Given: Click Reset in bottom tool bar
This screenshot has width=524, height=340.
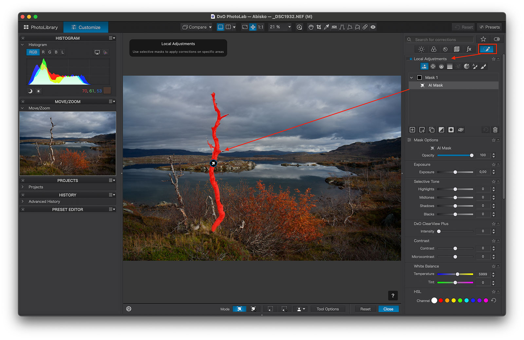Looking at the screenshot, I should click(x=365, y=309).
